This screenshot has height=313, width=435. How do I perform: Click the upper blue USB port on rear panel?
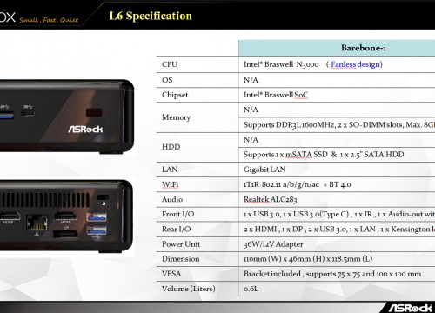point(97,217)
